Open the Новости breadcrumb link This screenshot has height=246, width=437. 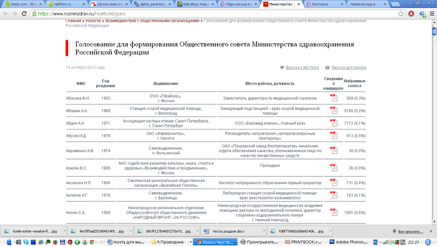pyautogui.click(x=93, y=21)
